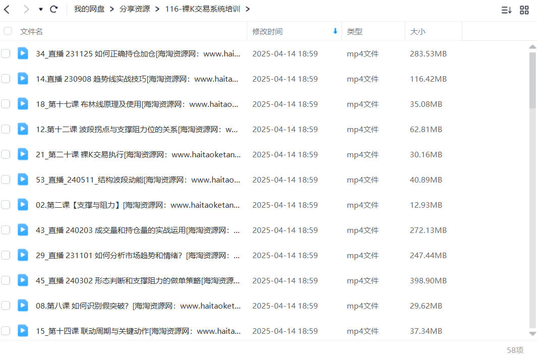This screenshot has height=359, width=537.
Task: Go forward with the right arrow
Action: 26,9
